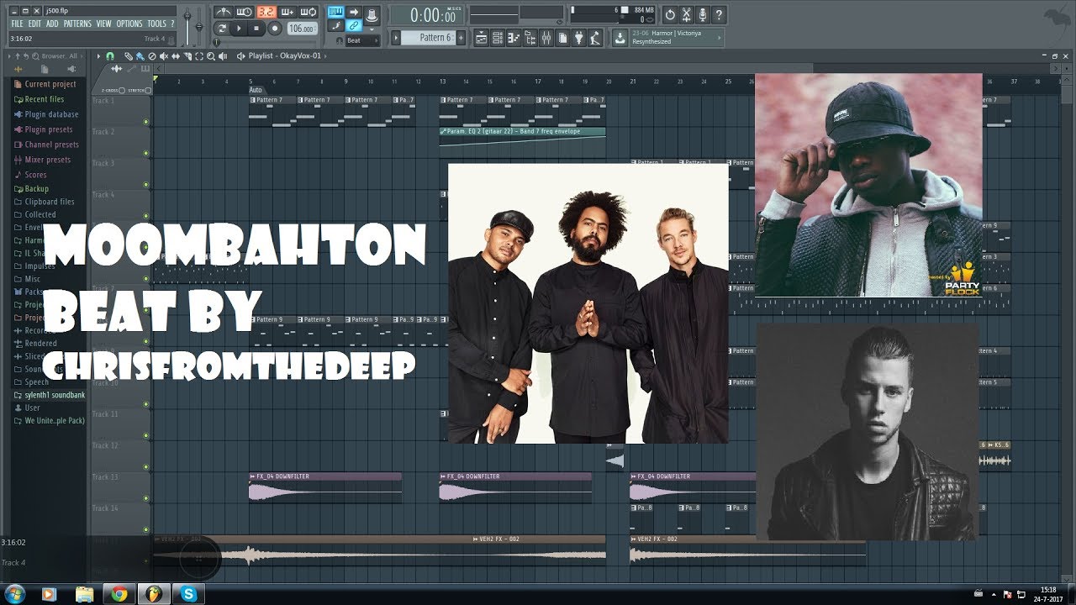Adjust the master pitch slider
1076x605 pixels.
[x=199, y=25]
